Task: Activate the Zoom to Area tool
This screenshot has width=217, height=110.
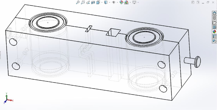Action: point(83,2)
